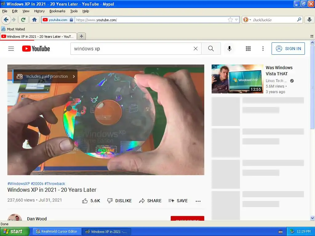Viewport: 315px width, 236px height.
Task: Click the system tray icon beside the clock
Action: tap(292, 231)
